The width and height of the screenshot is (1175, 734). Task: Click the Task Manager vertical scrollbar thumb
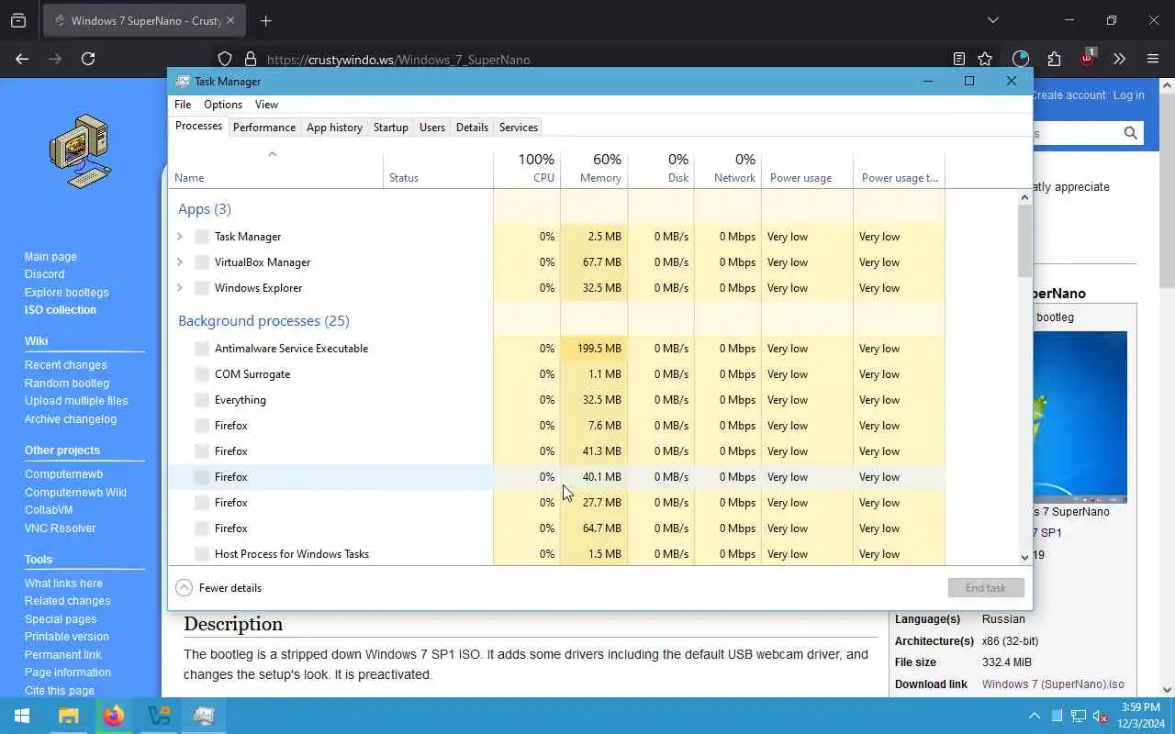(1025, 240)
